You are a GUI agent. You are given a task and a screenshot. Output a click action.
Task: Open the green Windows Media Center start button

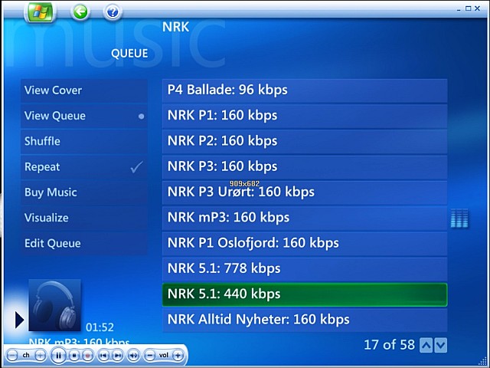pos(40,12)
